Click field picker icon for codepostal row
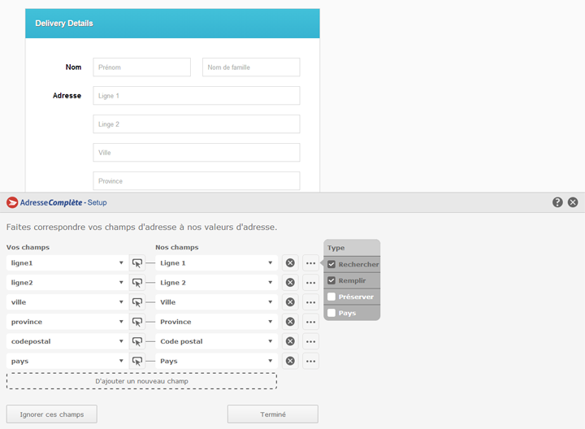Image resolution: width=585 pixels, height=429 pixels. click(x=137, y=341)
